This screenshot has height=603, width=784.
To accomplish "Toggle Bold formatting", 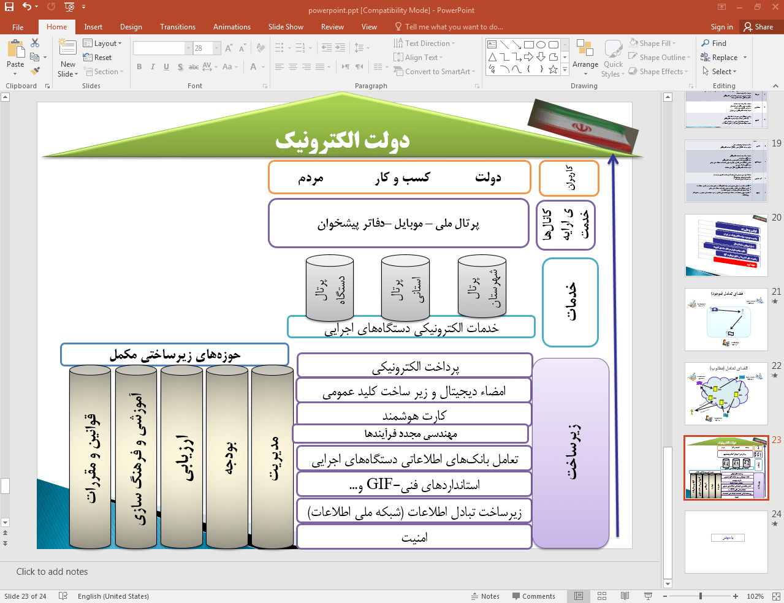I will [x=139, y=67].
